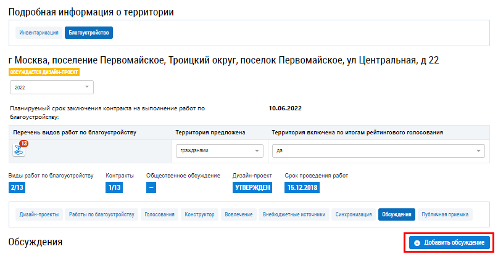The image size is (498, 257).
Task: Go to Работы по благоустройству tab
Action: [102, 214]
